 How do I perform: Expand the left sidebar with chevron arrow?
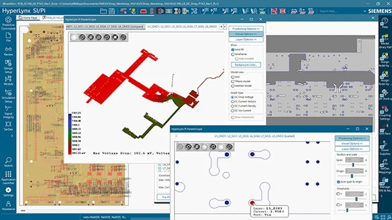(12, 136)
